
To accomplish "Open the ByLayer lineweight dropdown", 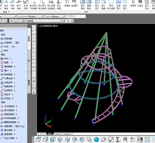I will (55, 16).
